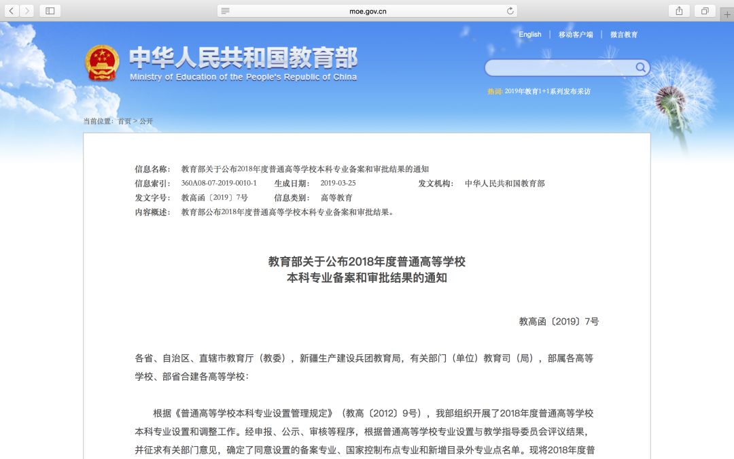
Task: Open the Share menu icon
Action: (679, 11)
